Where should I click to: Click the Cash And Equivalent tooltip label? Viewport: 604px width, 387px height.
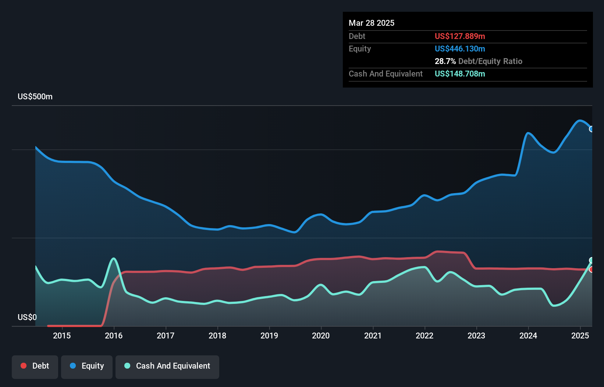tap(386, 74)
